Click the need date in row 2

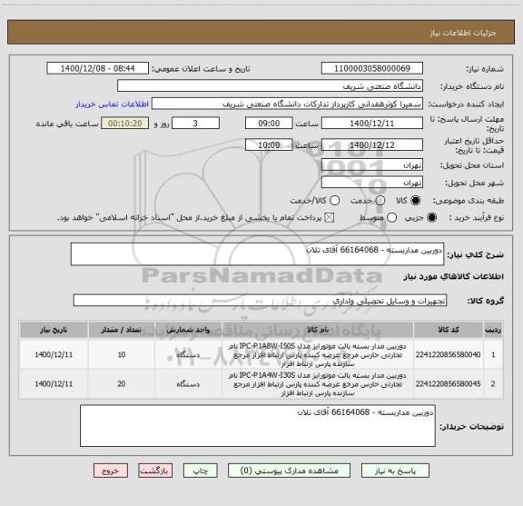tap(54, 384)
